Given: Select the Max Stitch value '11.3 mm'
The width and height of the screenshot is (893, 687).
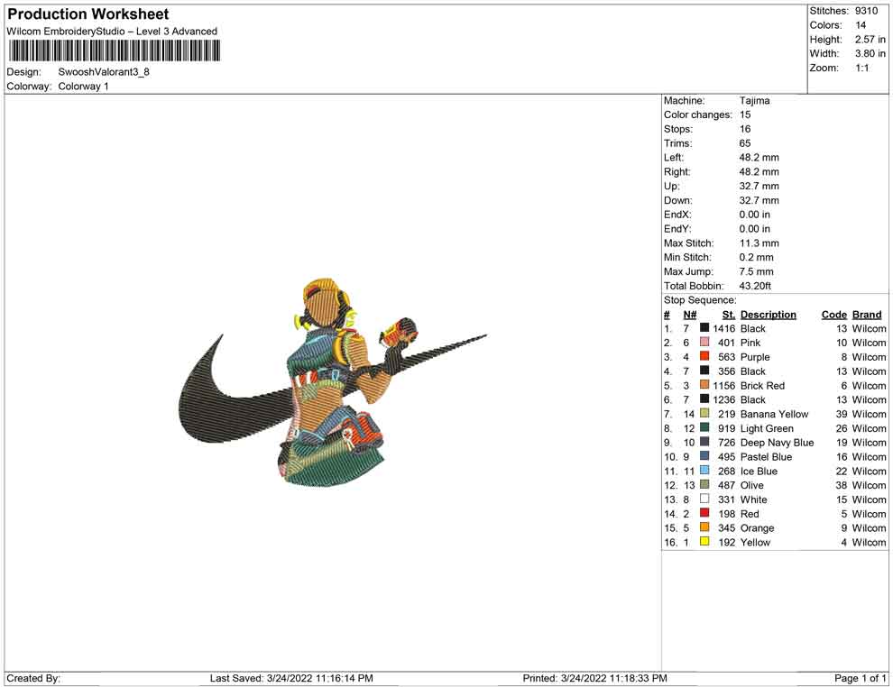Looking at the screenshot, I should coord(760,243).
